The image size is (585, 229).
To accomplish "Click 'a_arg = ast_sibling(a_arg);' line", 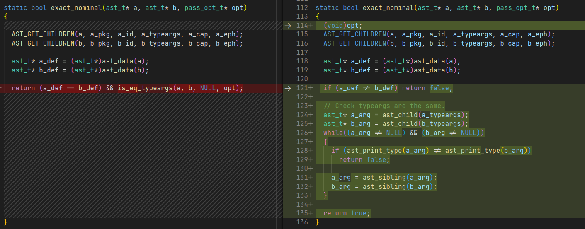I will coord(384,178).
